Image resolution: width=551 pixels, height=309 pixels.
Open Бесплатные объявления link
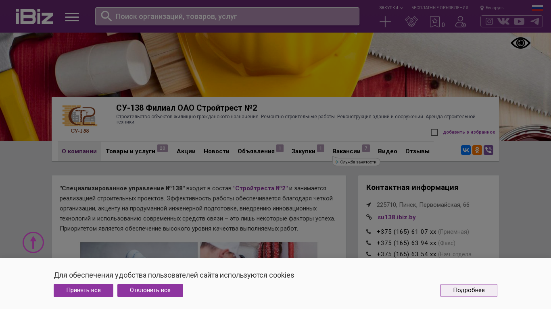click(x=440, y=8)
